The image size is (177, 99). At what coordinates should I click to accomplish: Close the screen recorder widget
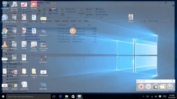(172, 81)
